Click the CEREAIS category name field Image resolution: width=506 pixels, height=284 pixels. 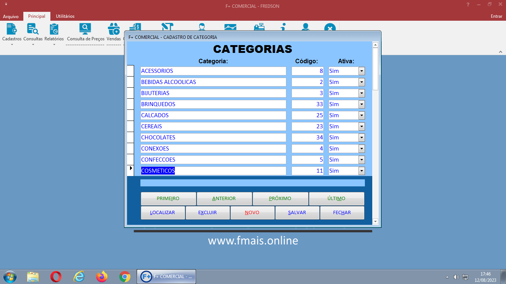[x=213, y=126]
